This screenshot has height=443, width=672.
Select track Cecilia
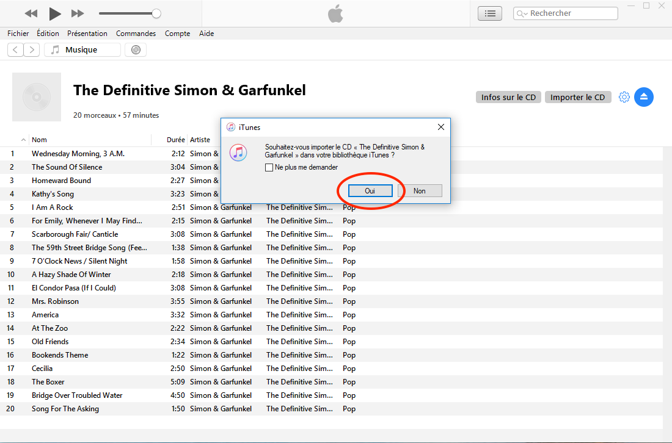[x=331, y=368]
